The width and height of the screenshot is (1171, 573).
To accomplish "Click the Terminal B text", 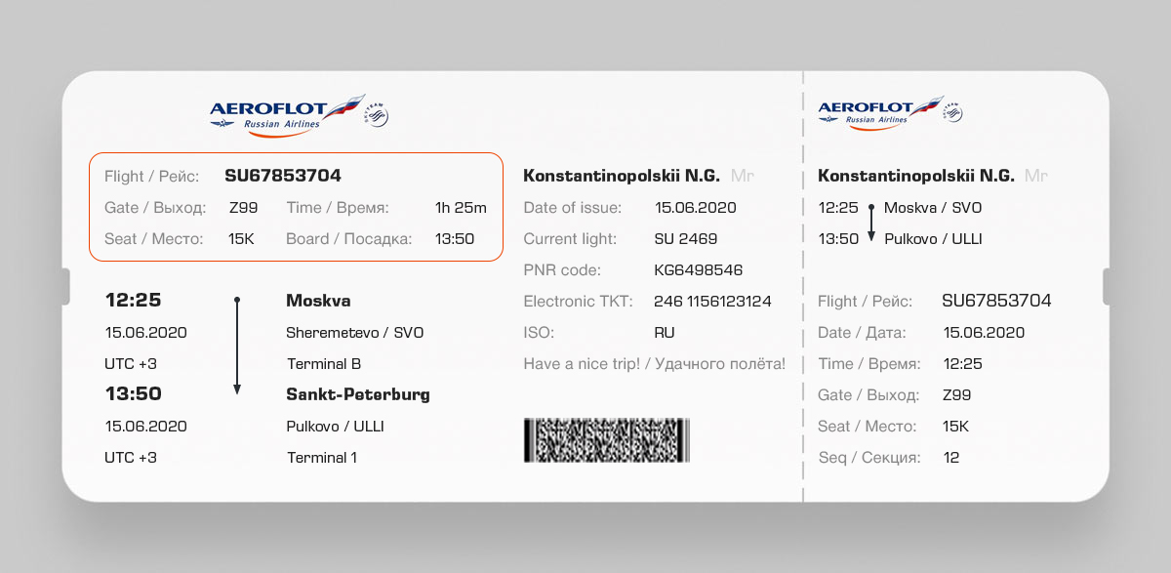I will 324,363.
